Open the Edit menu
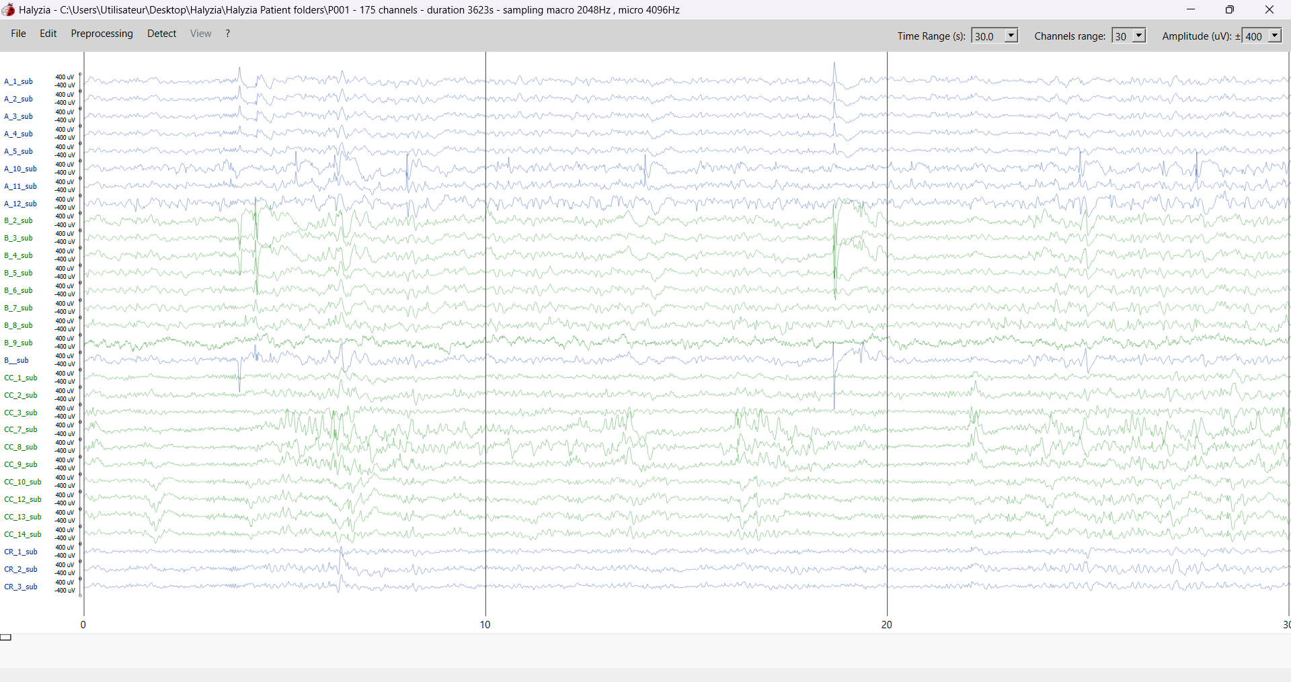 tap(48, 34)
